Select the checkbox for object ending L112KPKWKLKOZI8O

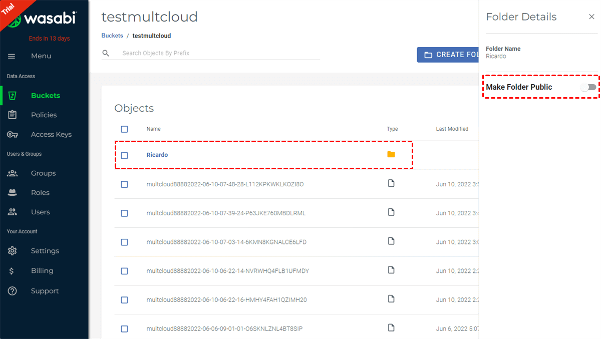point(124,184)
